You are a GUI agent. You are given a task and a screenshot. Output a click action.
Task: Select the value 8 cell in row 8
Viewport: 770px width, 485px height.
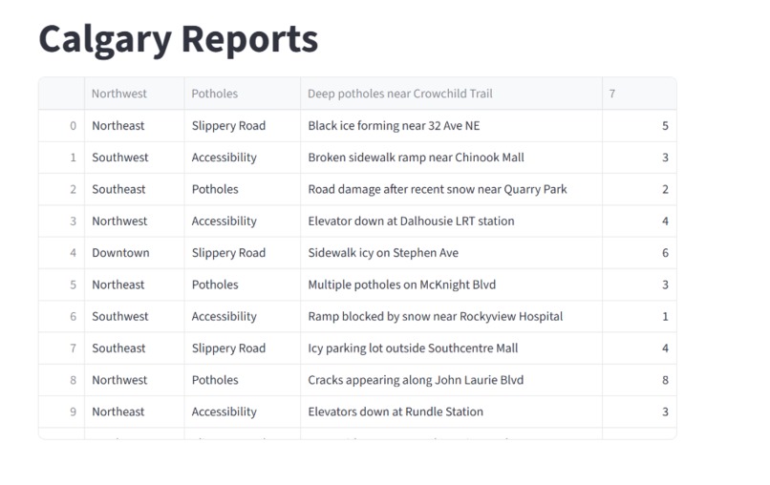pyautogui.click(x=639, y=380)
